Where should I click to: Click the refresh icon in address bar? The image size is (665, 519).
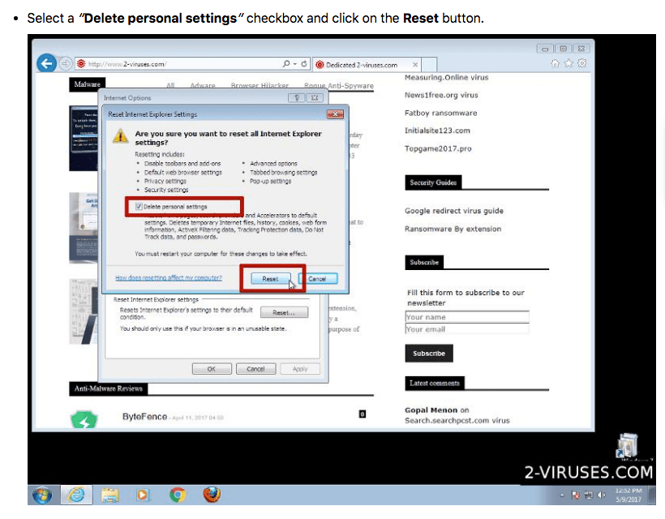[303, 64]
